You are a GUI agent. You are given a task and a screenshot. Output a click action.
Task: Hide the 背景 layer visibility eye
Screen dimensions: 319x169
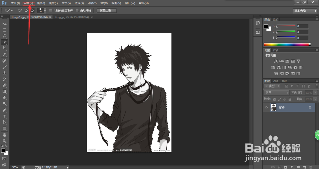coord(266,108)
